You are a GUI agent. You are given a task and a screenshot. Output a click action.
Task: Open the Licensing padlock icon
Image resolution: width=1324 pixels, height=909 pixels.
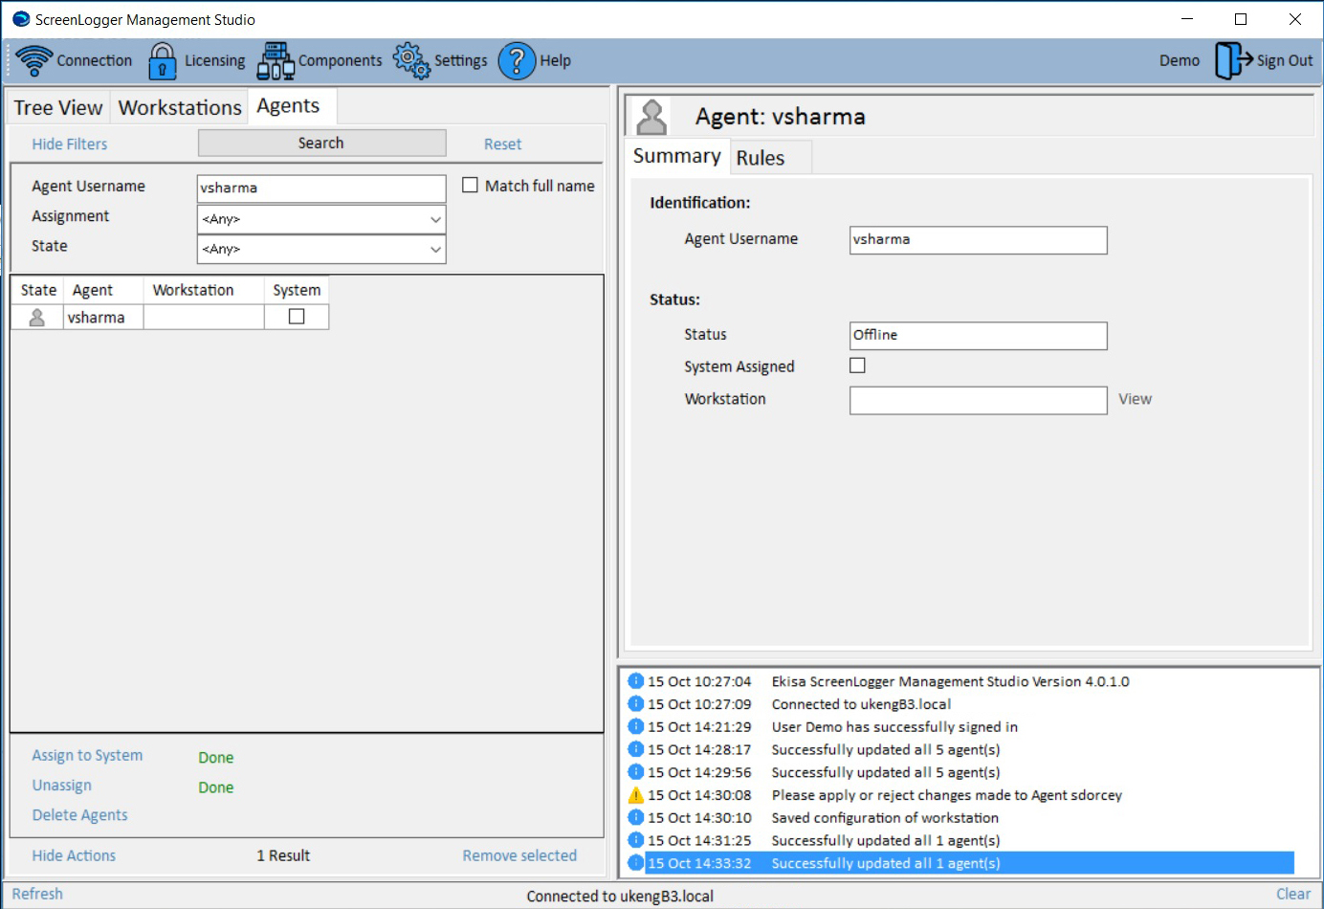163,61
